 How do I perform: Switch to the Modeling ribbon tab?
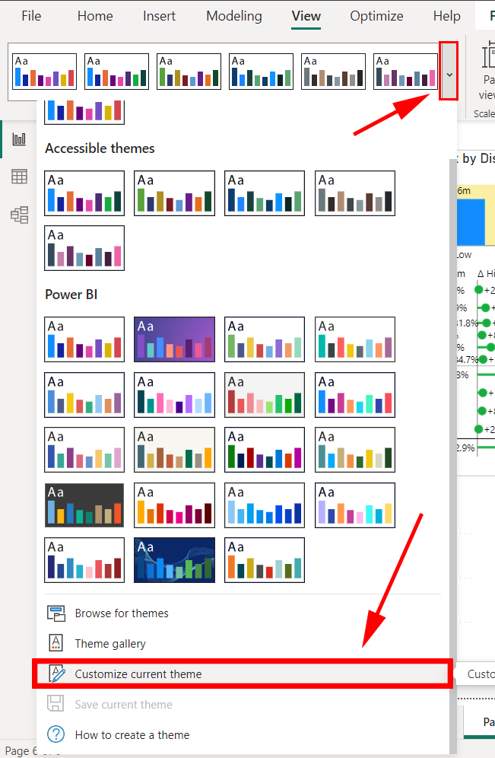(233, 16)
